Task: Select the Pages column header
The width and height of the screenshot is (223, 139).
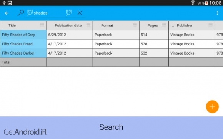Action: tap(154, 25)
